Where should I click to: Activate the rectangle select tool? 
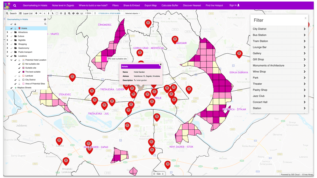pos(57,13)
